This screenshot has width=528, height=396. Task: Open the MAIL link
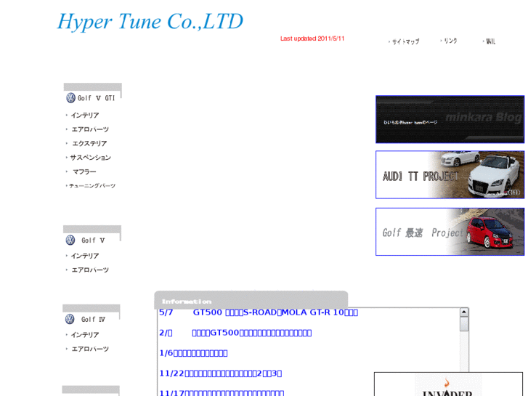[x=490, y=41]
